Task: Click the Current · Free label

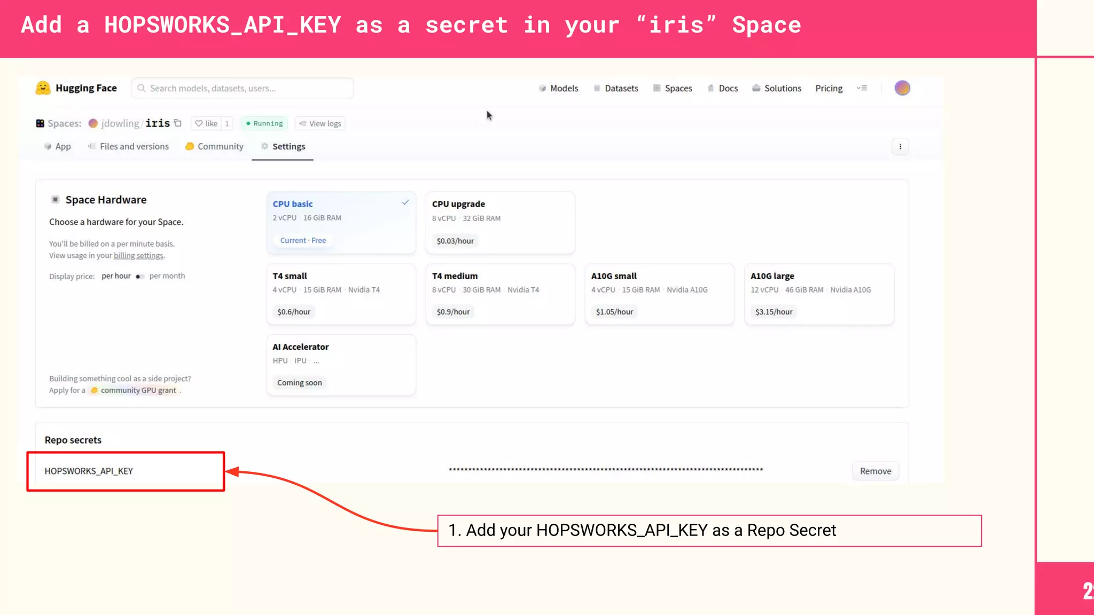Action: coord(303,240)
